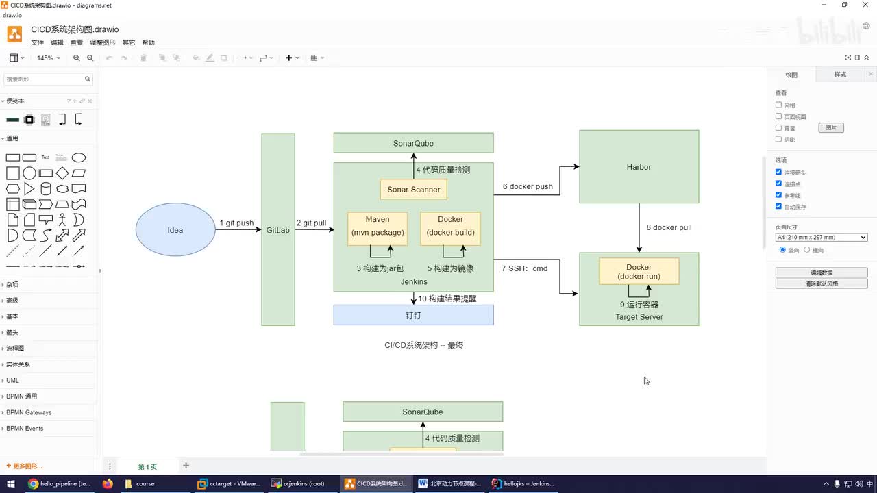877x493 pixels.
Task: Open the 文件 File menu
Action: [x=37, y=42]
